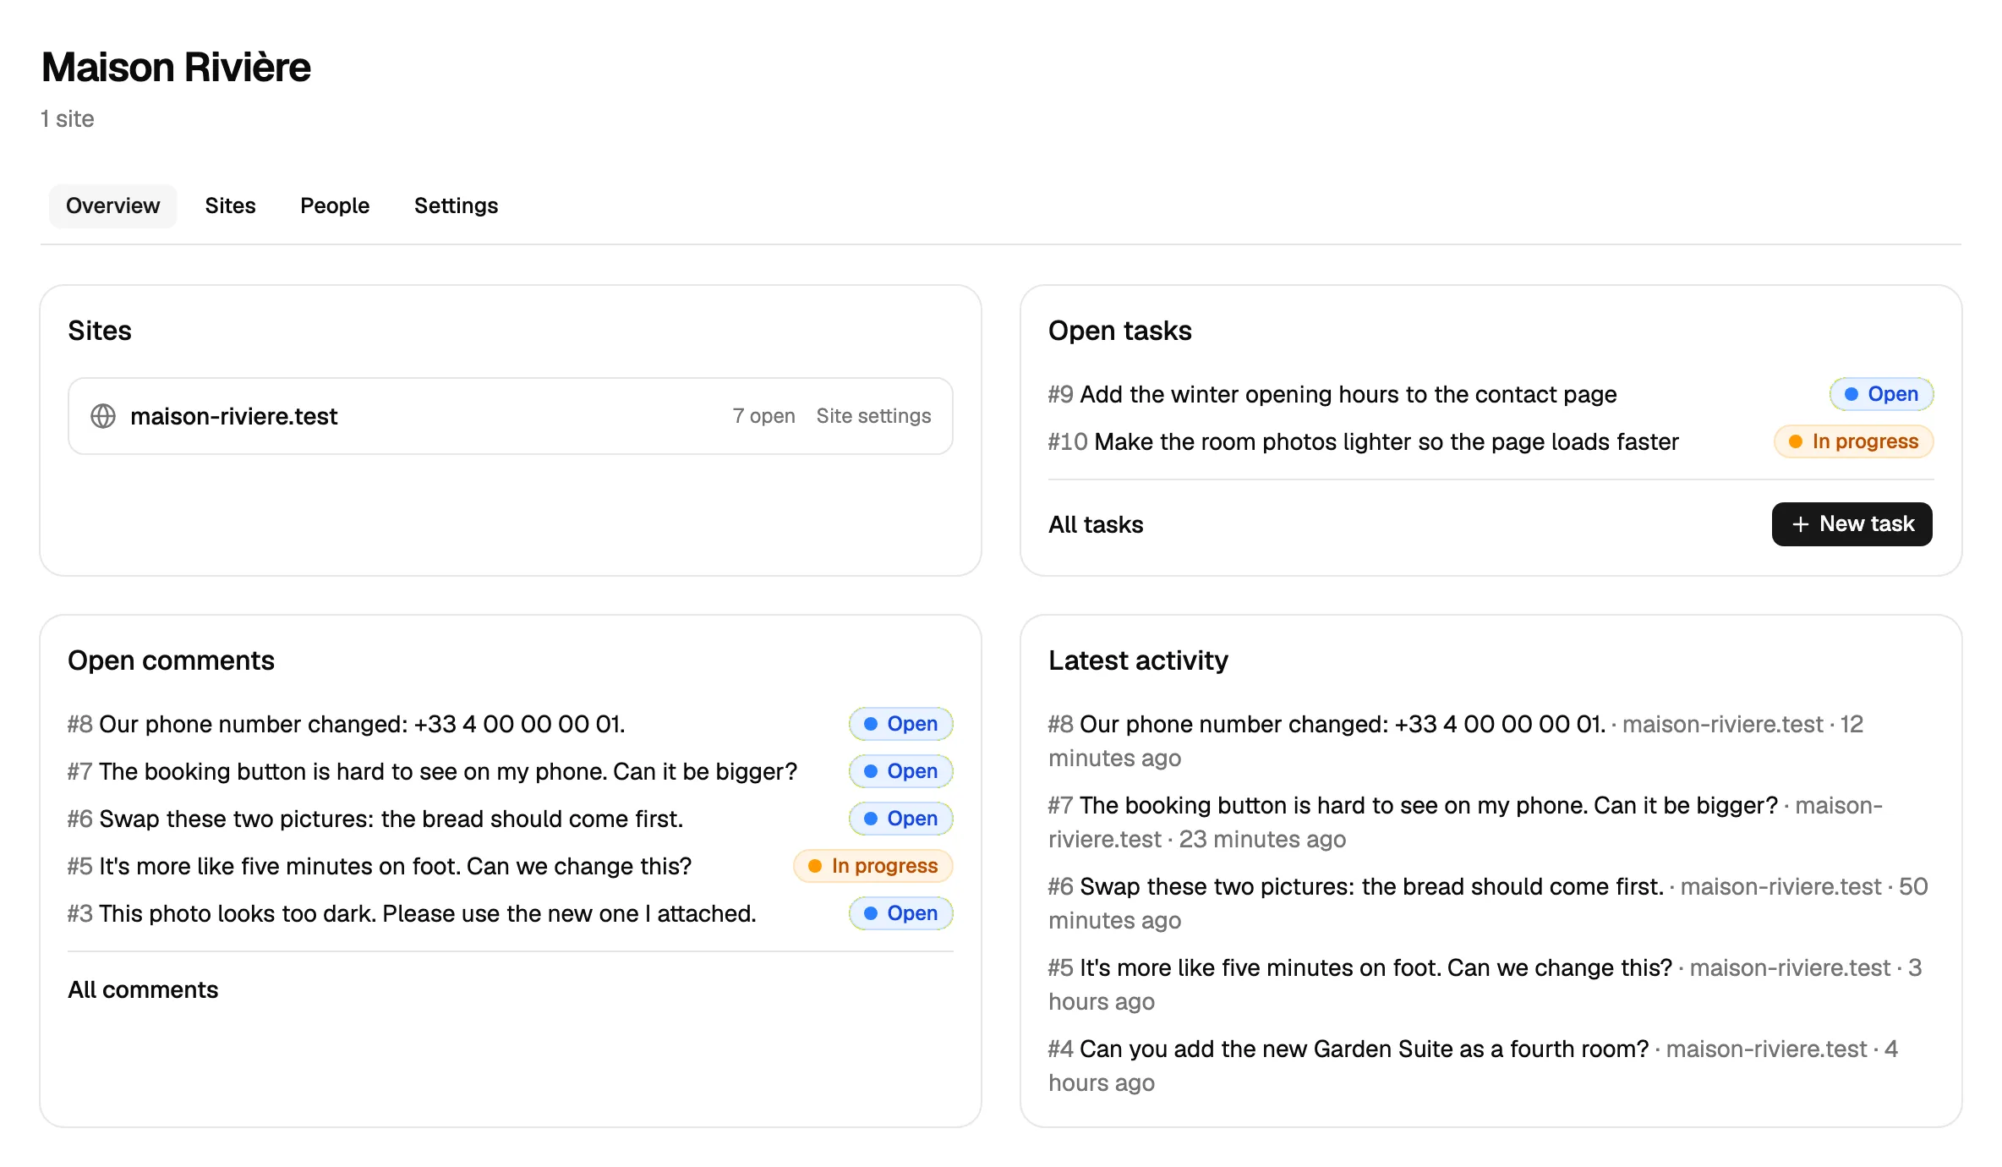Open task #10 about lighter room photos

pos(1363,441)
